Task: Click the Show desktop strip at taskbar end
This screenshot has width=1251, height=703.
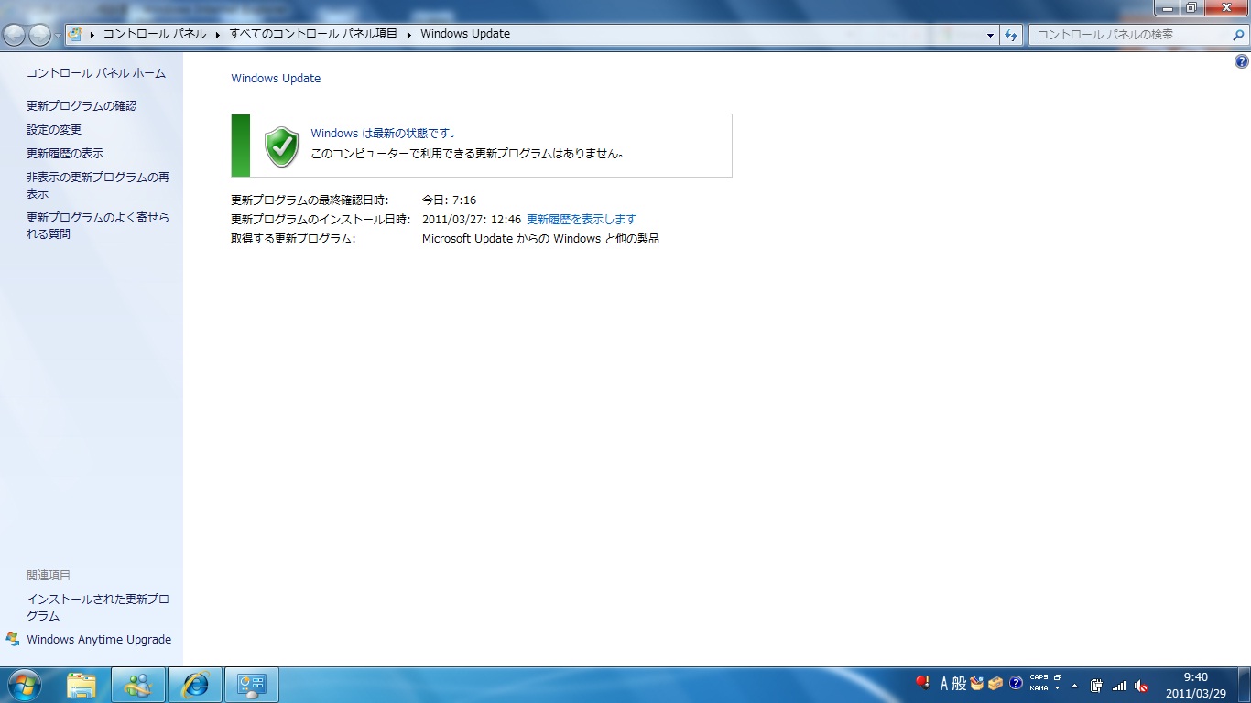Action: point(1244,685)
